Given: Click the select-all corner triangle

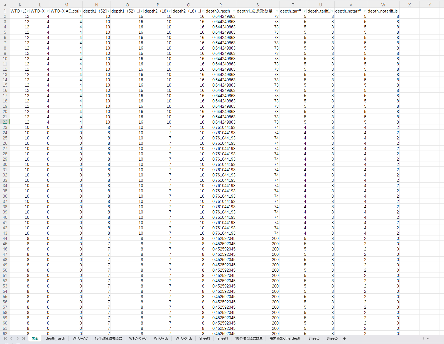Looking at the screenshot, I should pyautogui.click(x=5, y=5).
